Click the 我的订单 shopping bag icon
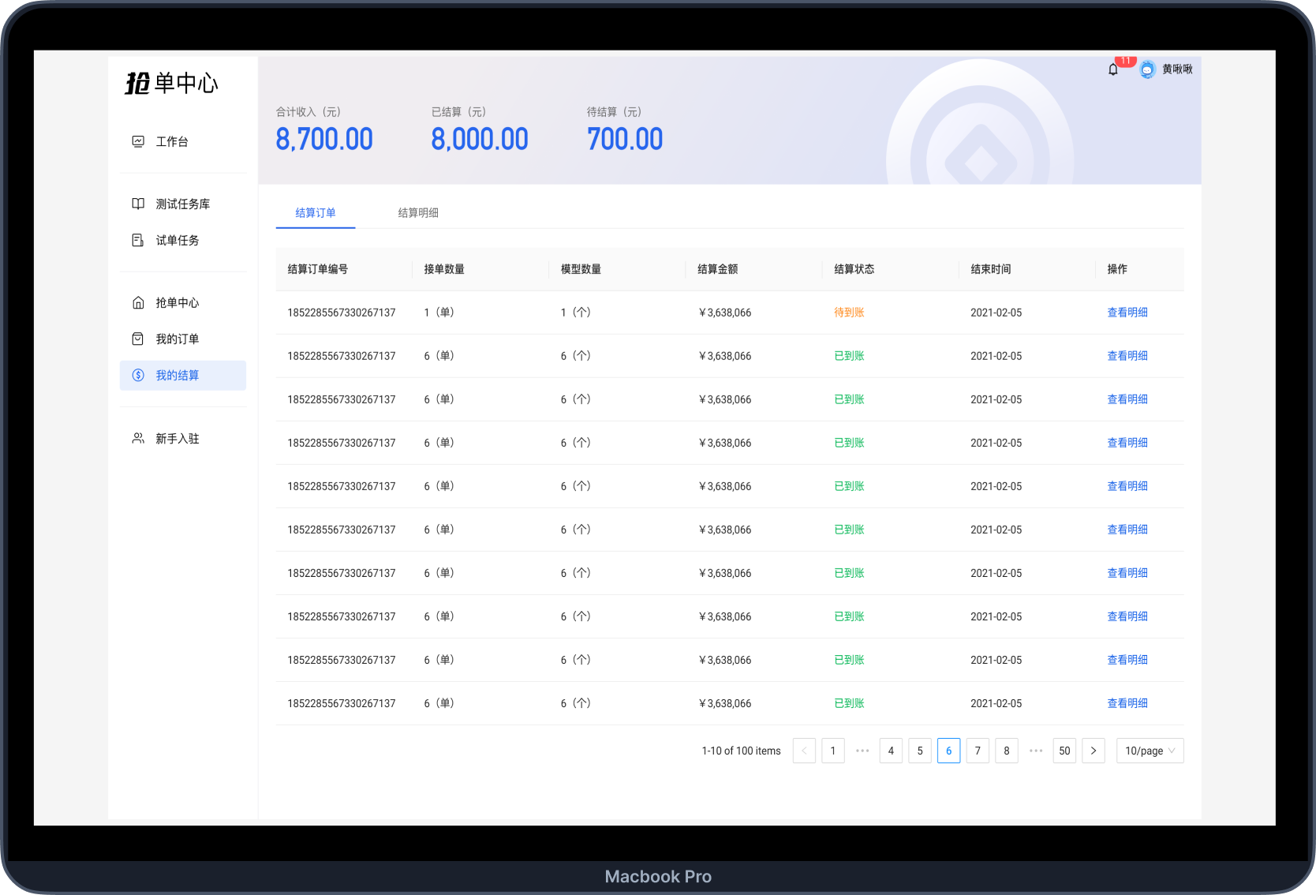The image size is (1316, 895). [138, 339]
